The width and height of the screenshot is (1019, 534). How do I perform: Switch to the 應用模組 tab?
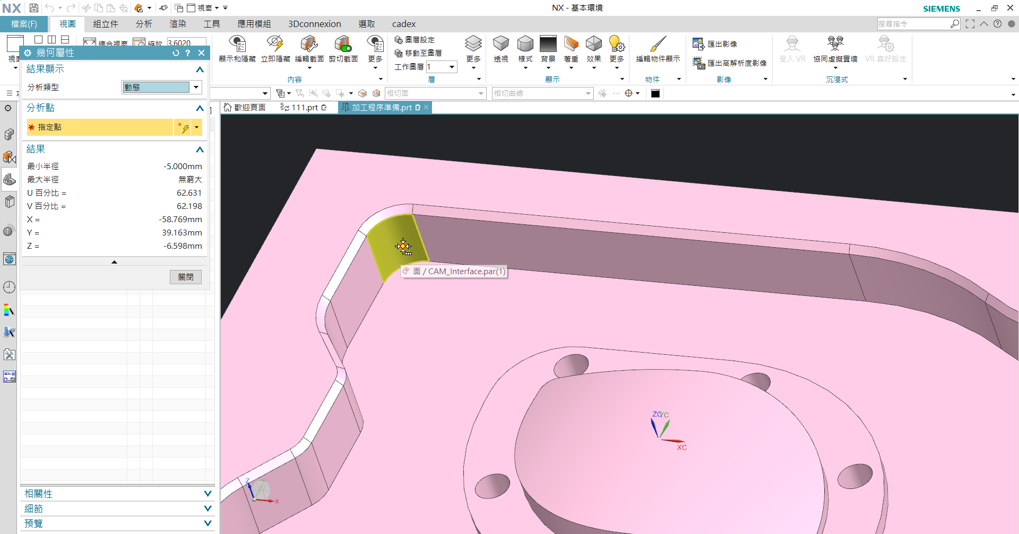[254, 24]
